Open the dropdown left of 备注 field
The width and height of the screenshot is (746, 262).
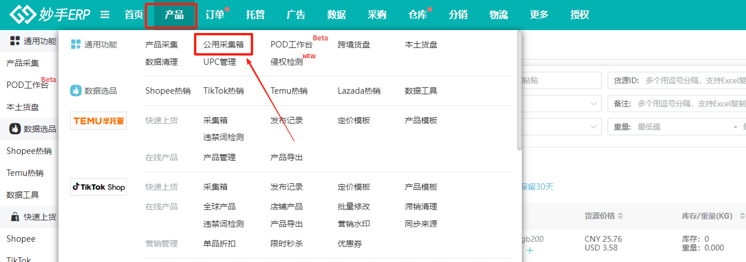click(562, 104)
